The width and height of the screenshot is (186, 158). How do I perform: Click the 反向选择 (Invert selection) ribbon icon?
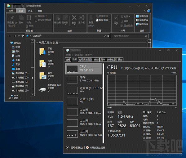pyautogui.click(x=137, y=24)
